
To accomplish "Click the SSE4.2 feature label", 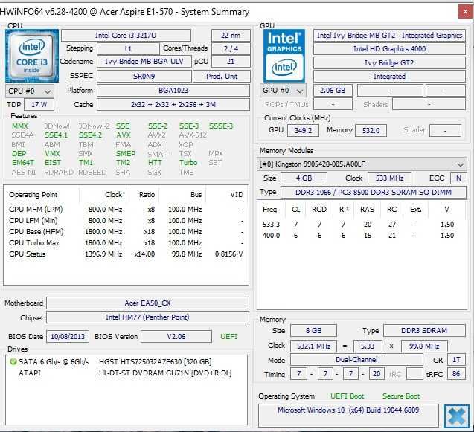I will point(90,135).
